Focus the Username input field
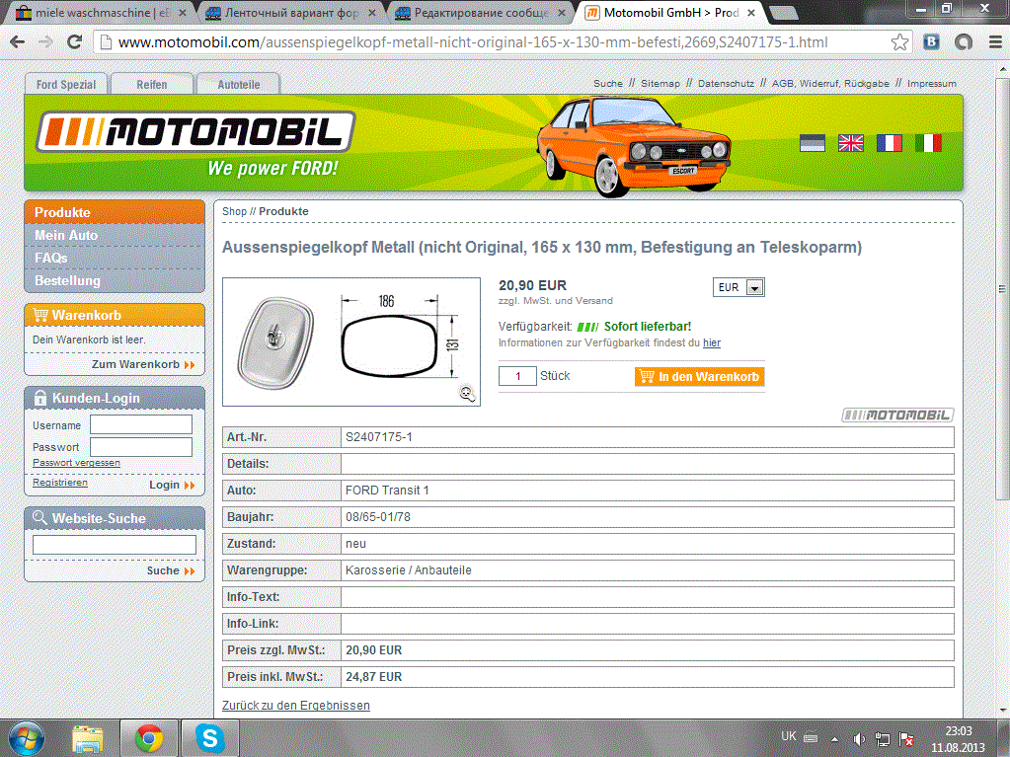The image size is (1010, 757). click(x=141, y=424)
